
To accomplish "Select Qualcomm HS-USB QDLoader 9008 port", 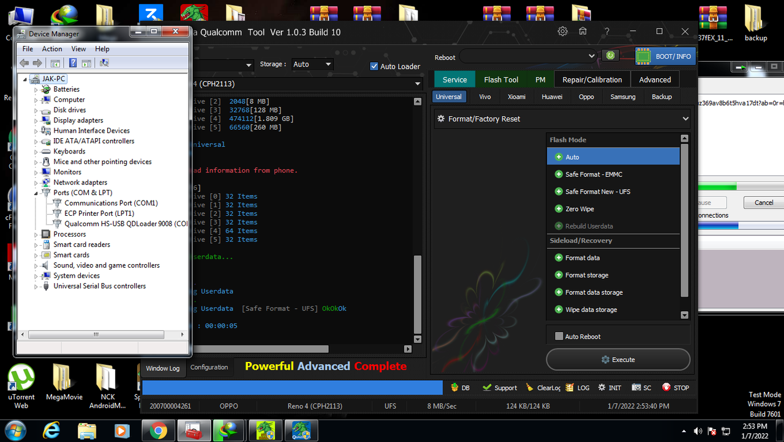I will click(126, 224).
